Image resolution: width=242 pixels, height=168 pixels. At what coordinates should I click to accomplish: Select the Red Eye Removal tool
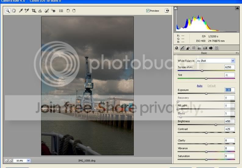coord(53,11)
